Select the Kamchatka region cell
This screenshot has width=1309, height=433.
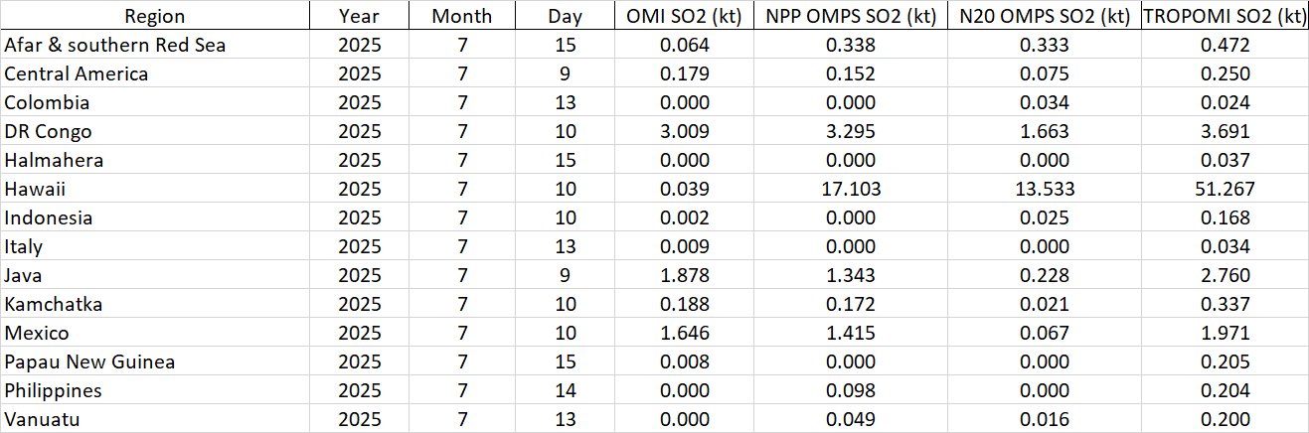(54, 304)
